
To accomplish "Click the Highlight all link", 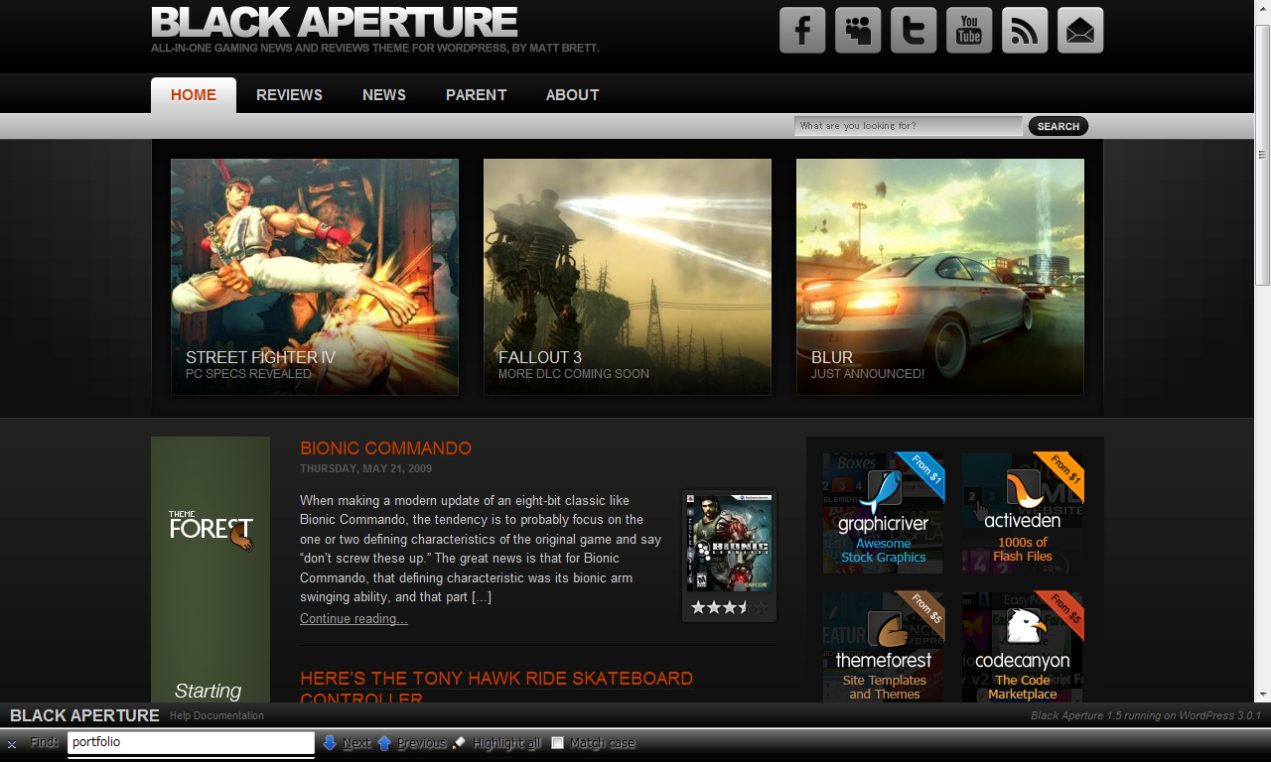I will click(507, 743).
